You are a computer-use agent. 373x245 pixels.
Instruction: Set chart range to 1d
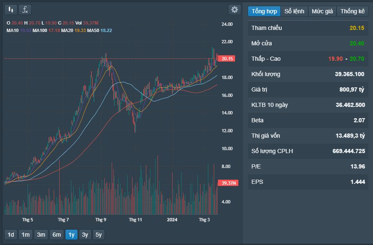click(x=10, y=235)
